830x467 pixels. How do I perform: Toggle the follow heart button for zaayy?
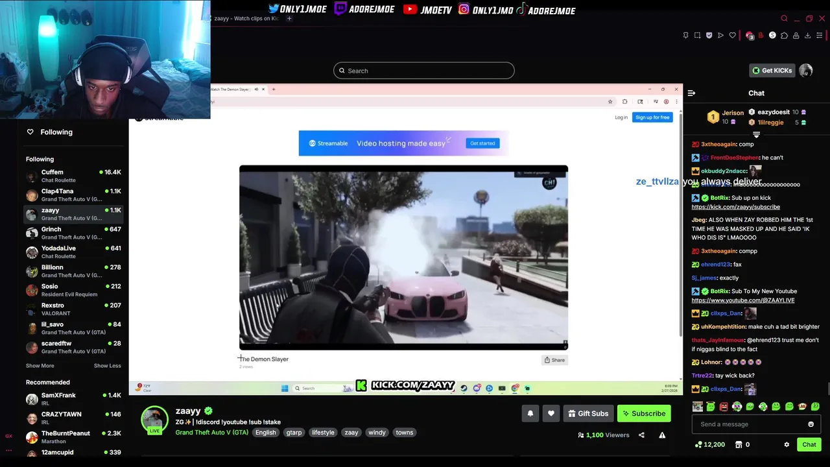pos(551,413)
